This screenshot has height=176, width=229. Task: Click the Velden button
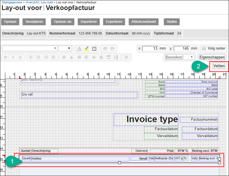pos(219,66)
